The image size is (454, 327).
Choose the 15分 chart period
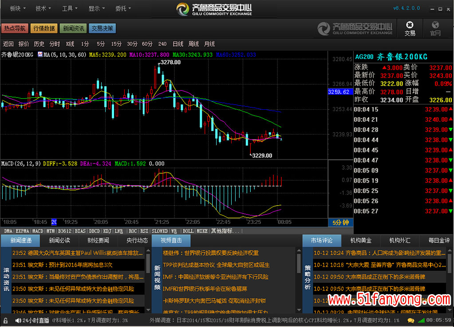116,44
